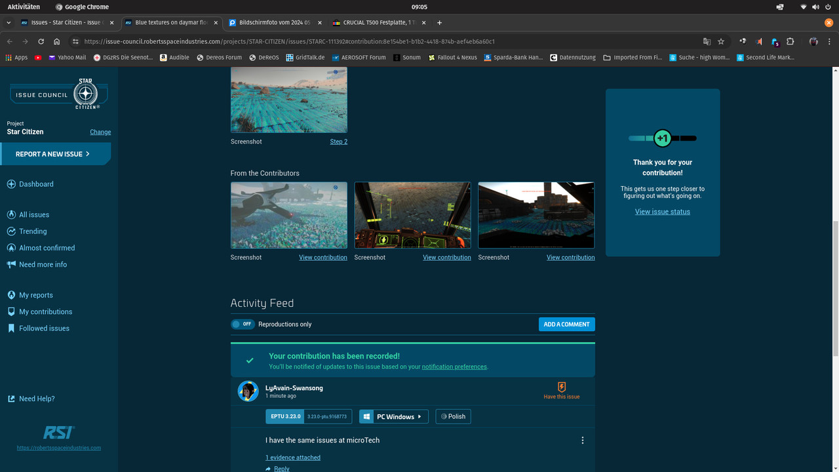Open a new browser tab

440,22
